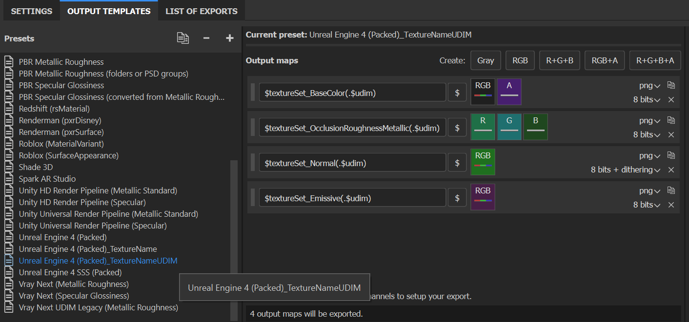
Task: Duplicate the Normal output map
Action: pos(671,155)
